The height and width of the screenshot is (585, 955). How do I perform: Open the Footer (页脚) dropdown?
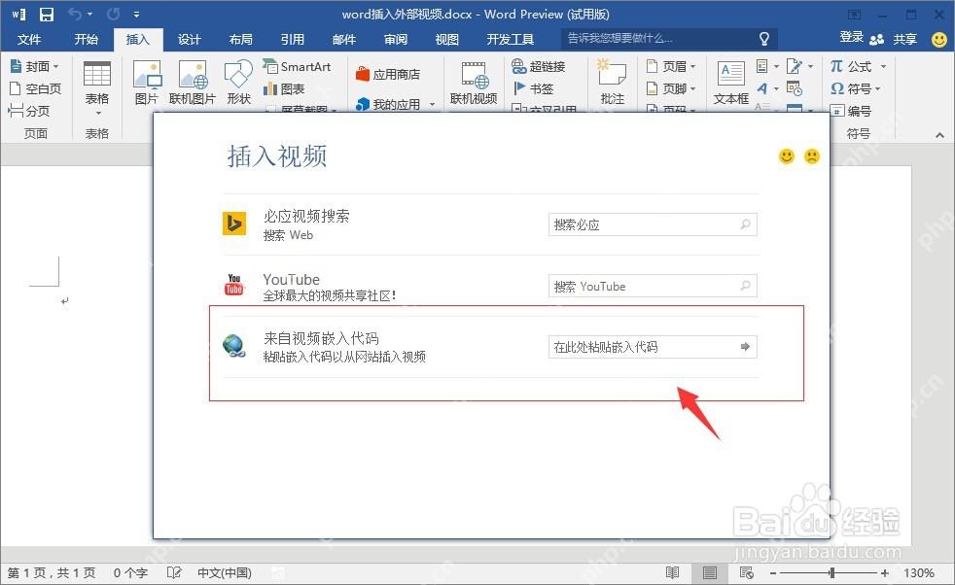tap(671, 88)
